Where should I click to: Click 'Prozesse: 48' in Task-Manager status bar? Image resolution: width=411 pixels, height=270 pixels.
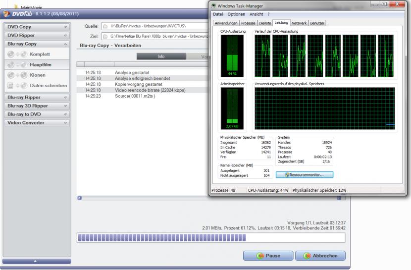click(x=223, y=190)
